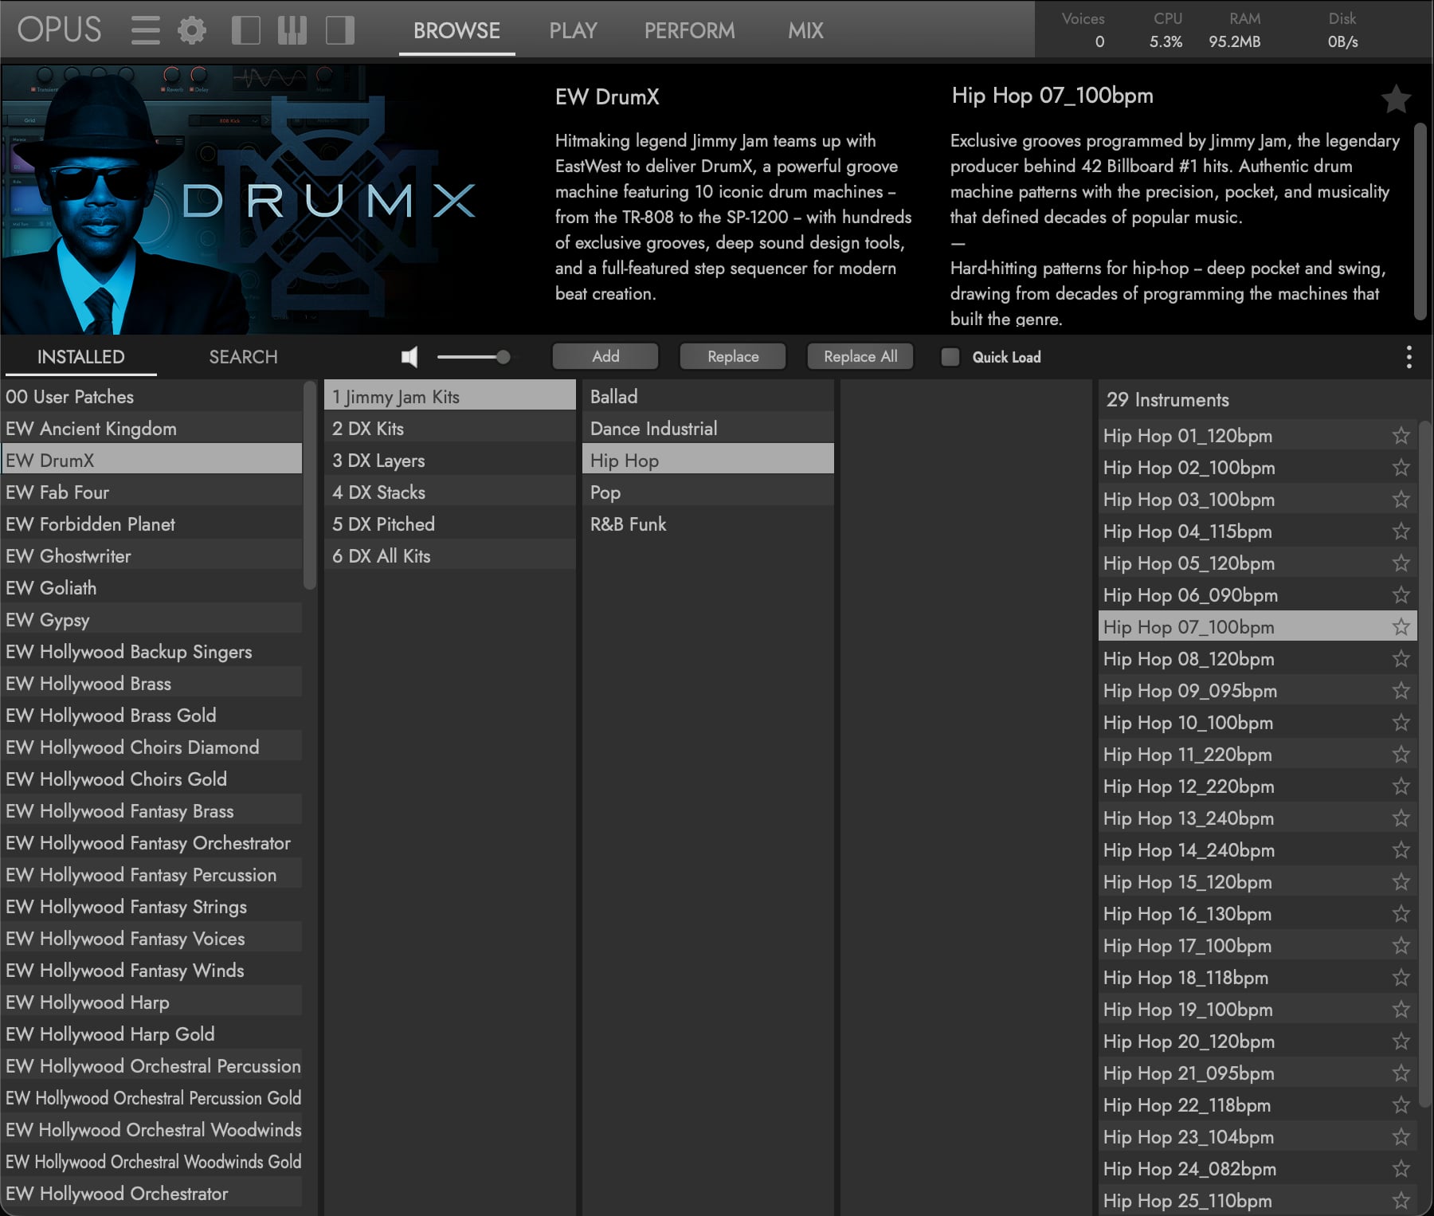
Task: Select the R&B Funk category
Action: (x=707, y=524)
